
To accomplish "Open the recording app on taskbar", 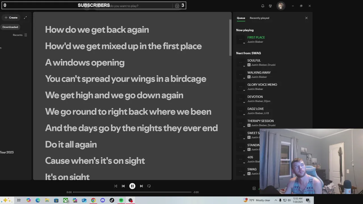I will point(130,200).
